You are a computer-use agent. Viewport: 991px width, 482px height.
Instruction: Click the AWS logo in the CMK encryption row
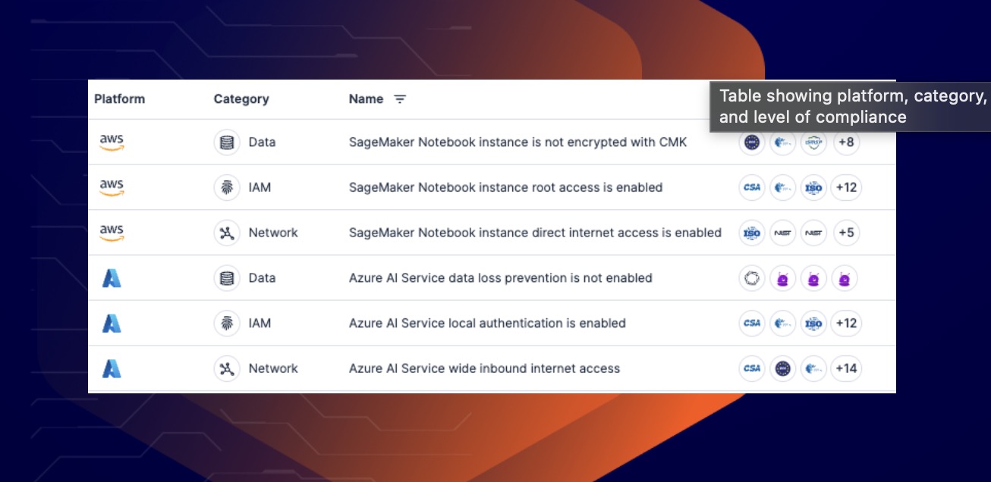pos(112,142)
